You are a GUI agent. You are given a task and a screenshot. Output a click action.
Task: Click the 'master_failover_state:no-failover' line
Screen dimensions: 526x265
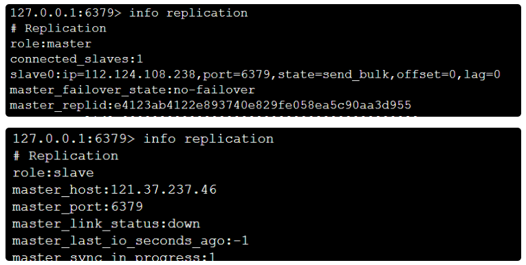(x=132, y=90)
